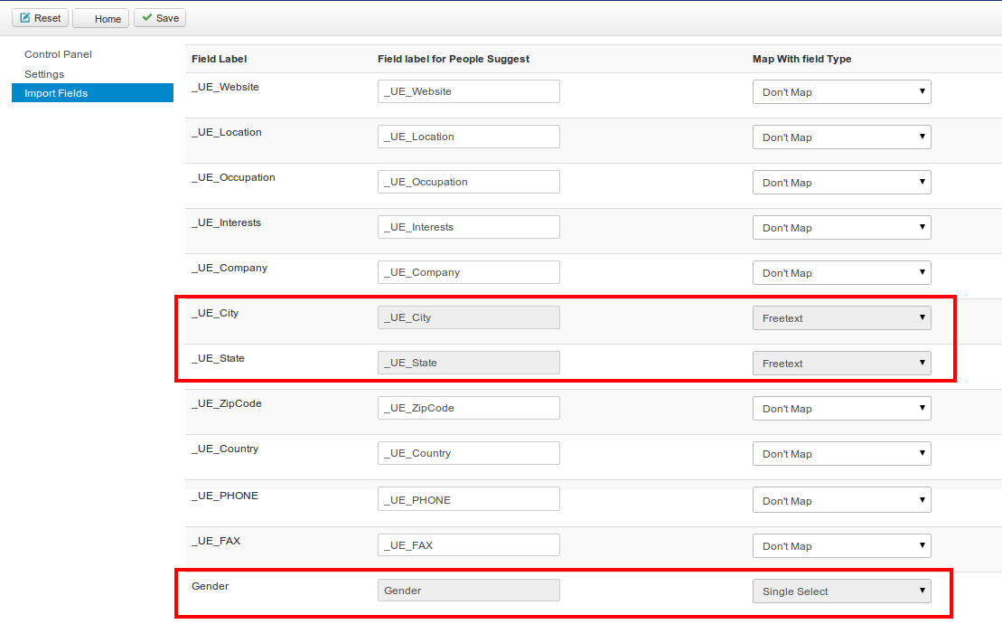This screenshot has height=643, width=1002.
Task: Open map type dropdown for _UE_FAX
Action: [841, 546]
